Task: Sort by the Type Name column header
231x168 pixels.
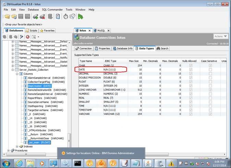Action: tap(91, 61)
